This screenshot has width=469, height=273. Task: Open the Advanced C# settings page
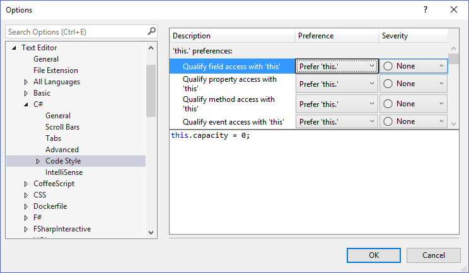[62, 150]
